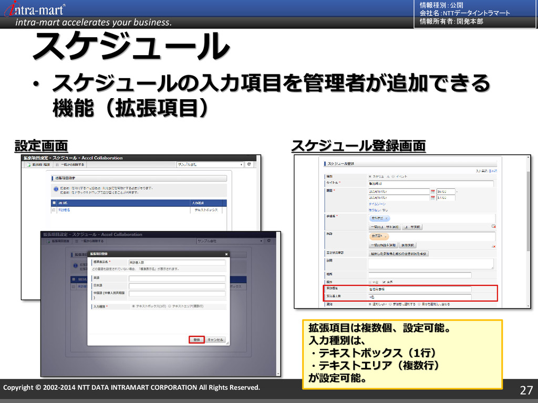Image resolution: width=538 pixels, height=403 pixels.
Task: Click down arrow of front window scrollbar
Action: (x=278, y=374)
